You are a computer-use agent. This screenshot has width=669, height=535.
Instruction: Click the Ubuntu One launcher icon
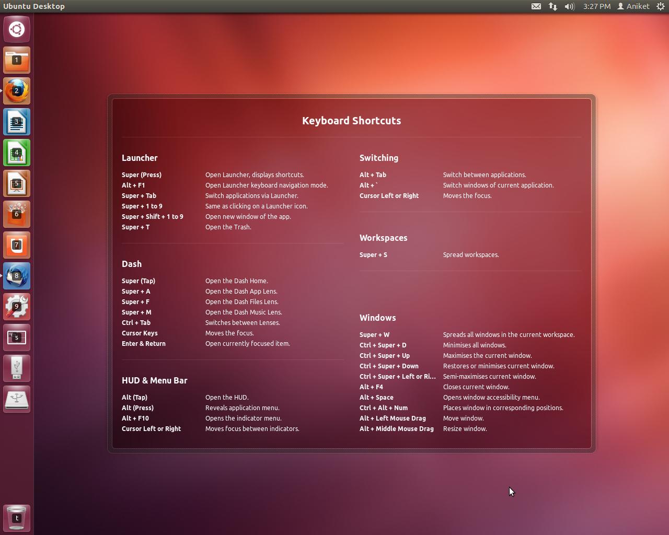[17, 245]
